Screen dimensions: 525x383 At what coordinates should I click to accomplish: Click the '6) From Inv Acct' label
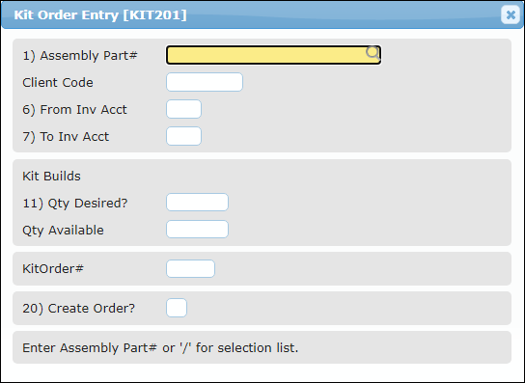click(x=74, y=110)
